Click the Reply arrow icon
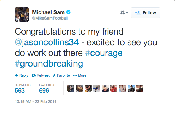Screen dimensions: 175x113 [17, 75]
